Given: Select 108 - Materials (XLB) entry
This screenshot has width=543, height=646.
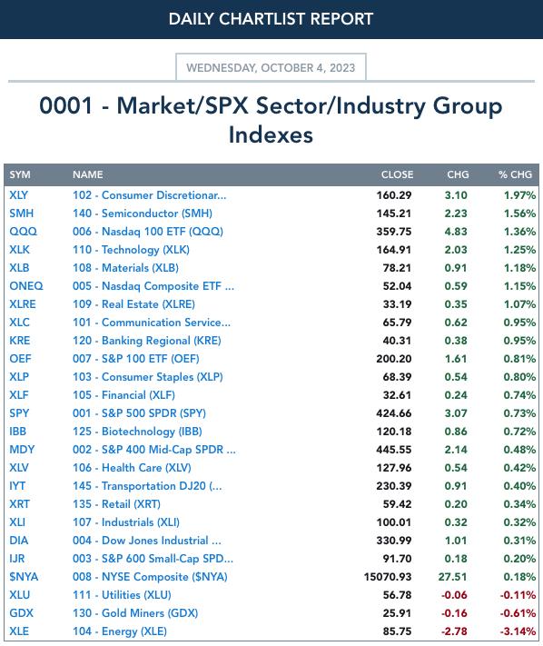Looking at the screenshot, I should pos(125,268).
